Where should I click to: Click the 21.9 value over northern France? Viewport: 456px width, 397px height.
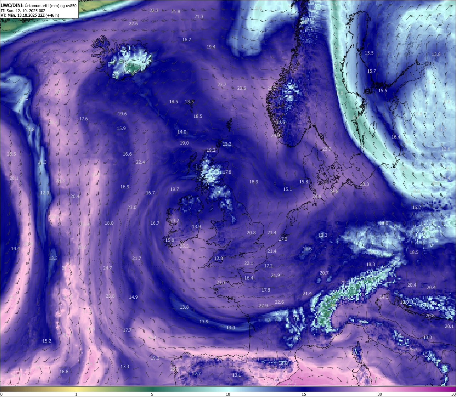(275, 276)
